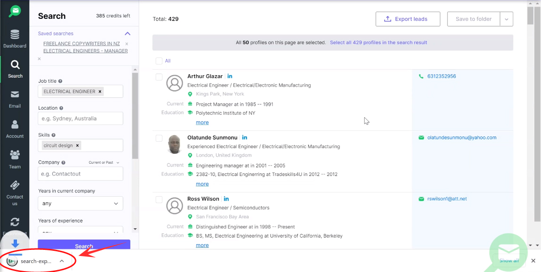Click Job title help icon
The image size is (541, 272).
[x=60, y=81]
